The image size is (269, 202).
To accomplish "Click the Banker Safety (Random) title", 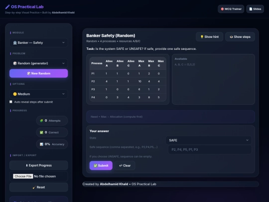I will (x=111, y=35).
